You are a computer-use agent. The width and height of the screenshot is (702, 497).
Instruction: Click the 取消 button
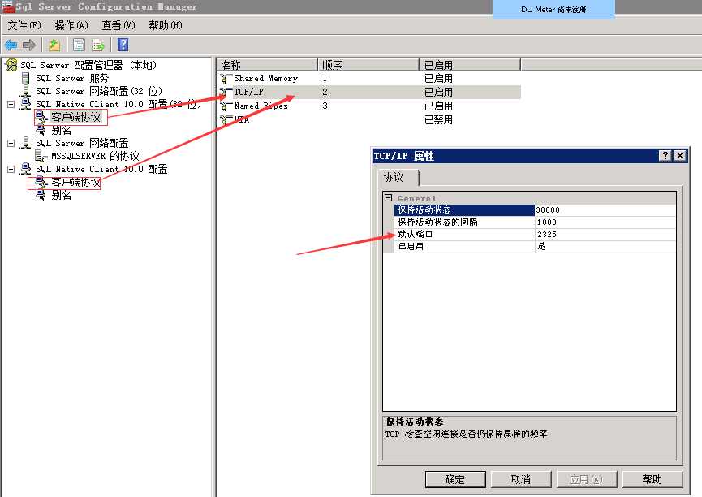point(521,479)
